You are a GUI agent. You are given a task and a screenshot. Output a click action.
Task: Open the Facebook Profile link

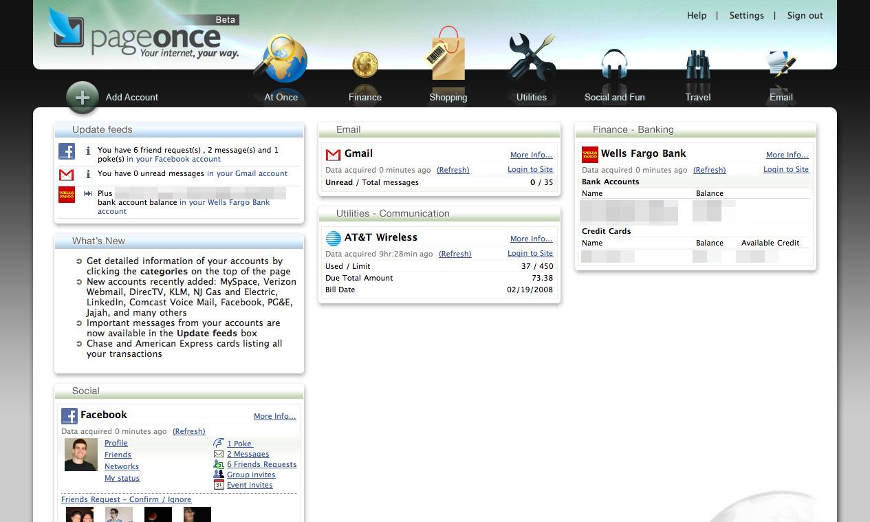116,443
